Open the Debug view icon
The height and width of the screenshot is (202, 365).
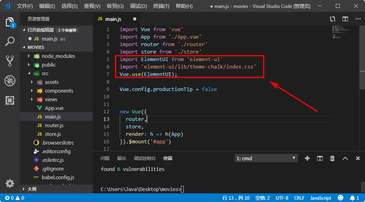point(10,81)
